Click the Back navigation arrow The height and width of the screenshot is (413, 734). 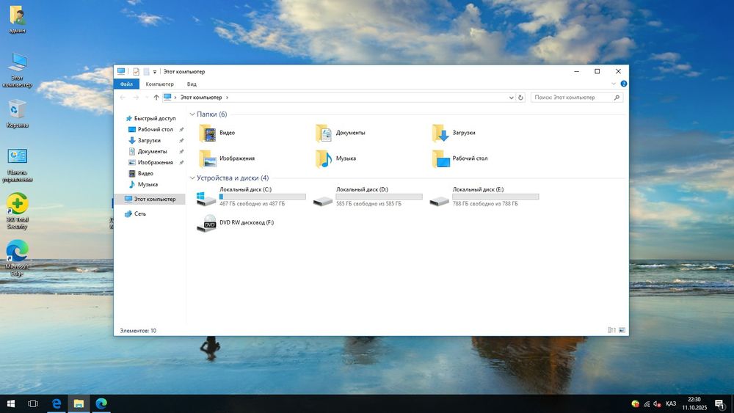(123, 98)
